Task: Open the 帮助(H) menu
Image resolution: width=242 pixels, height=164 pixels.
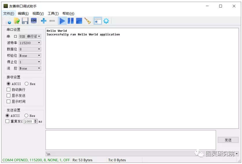Action: 68,13
